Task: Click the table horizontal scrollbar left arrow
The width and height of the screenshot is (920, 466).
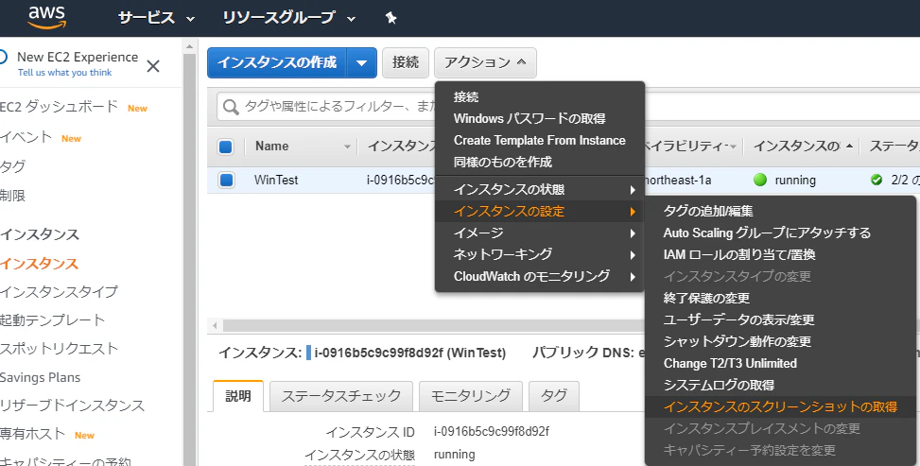Action: tap(216, 325)
